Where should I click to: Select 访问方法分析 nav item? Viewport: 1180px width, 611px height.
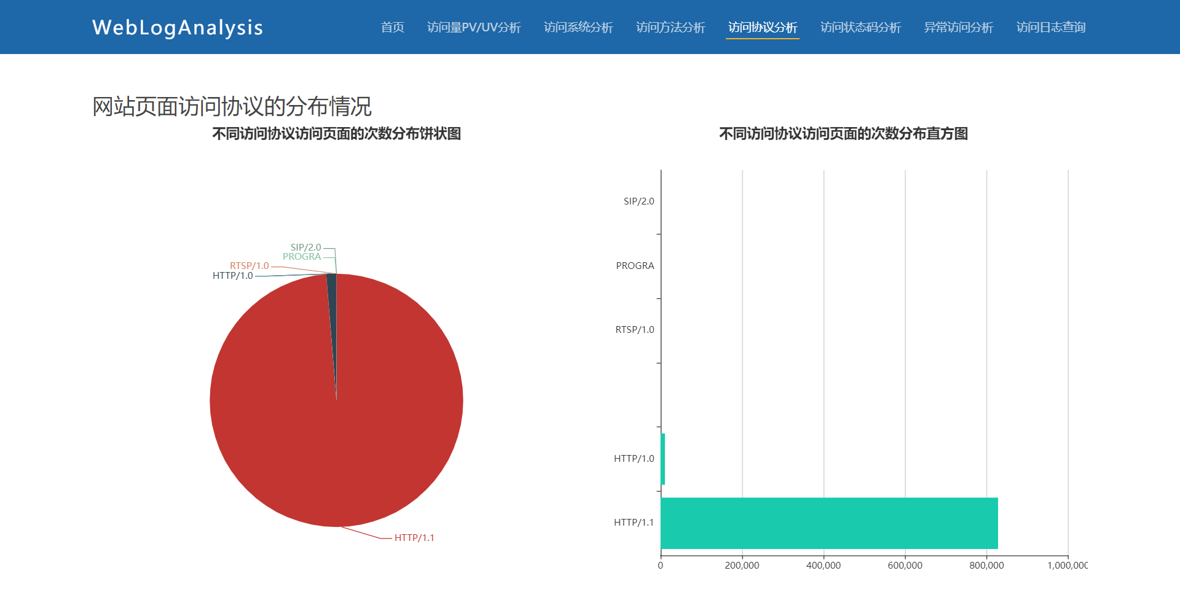click(671, 27)
